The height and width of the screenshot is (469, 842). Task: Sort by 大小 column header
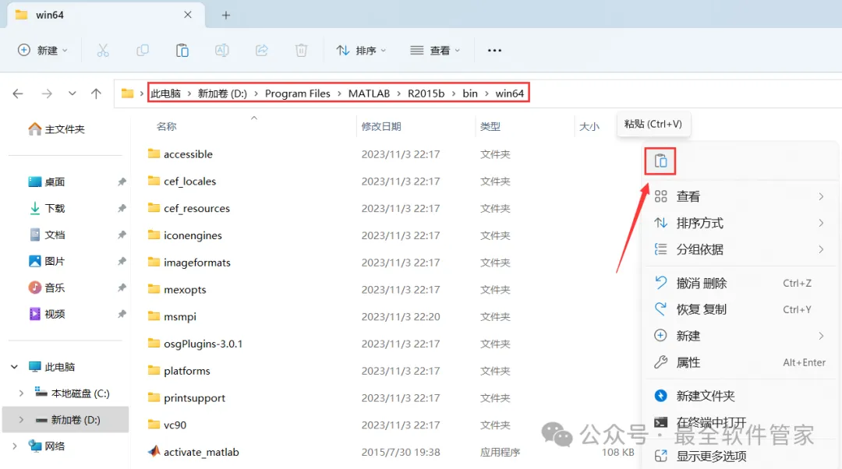pyautogui.click(x=589, y=127)
